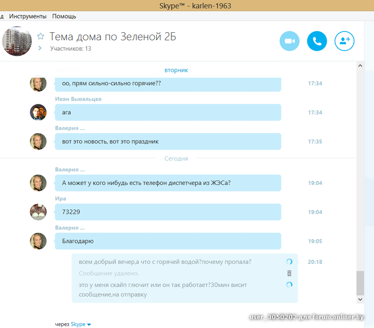Click scroll up arrow in chat

360,66
